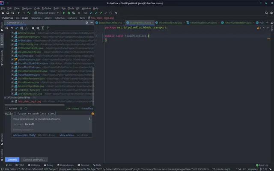
Task: Click Collapse All icon in Commit toolbar
Action: (48, 28)
